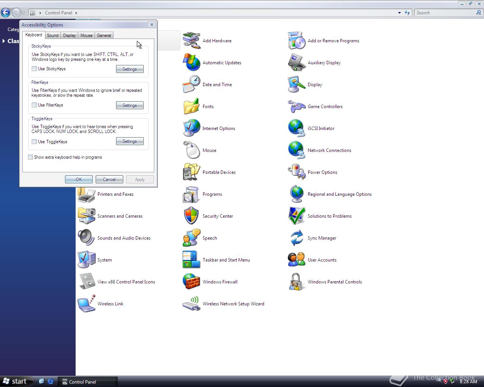Open Game Controllers icon

click(296, 107)
